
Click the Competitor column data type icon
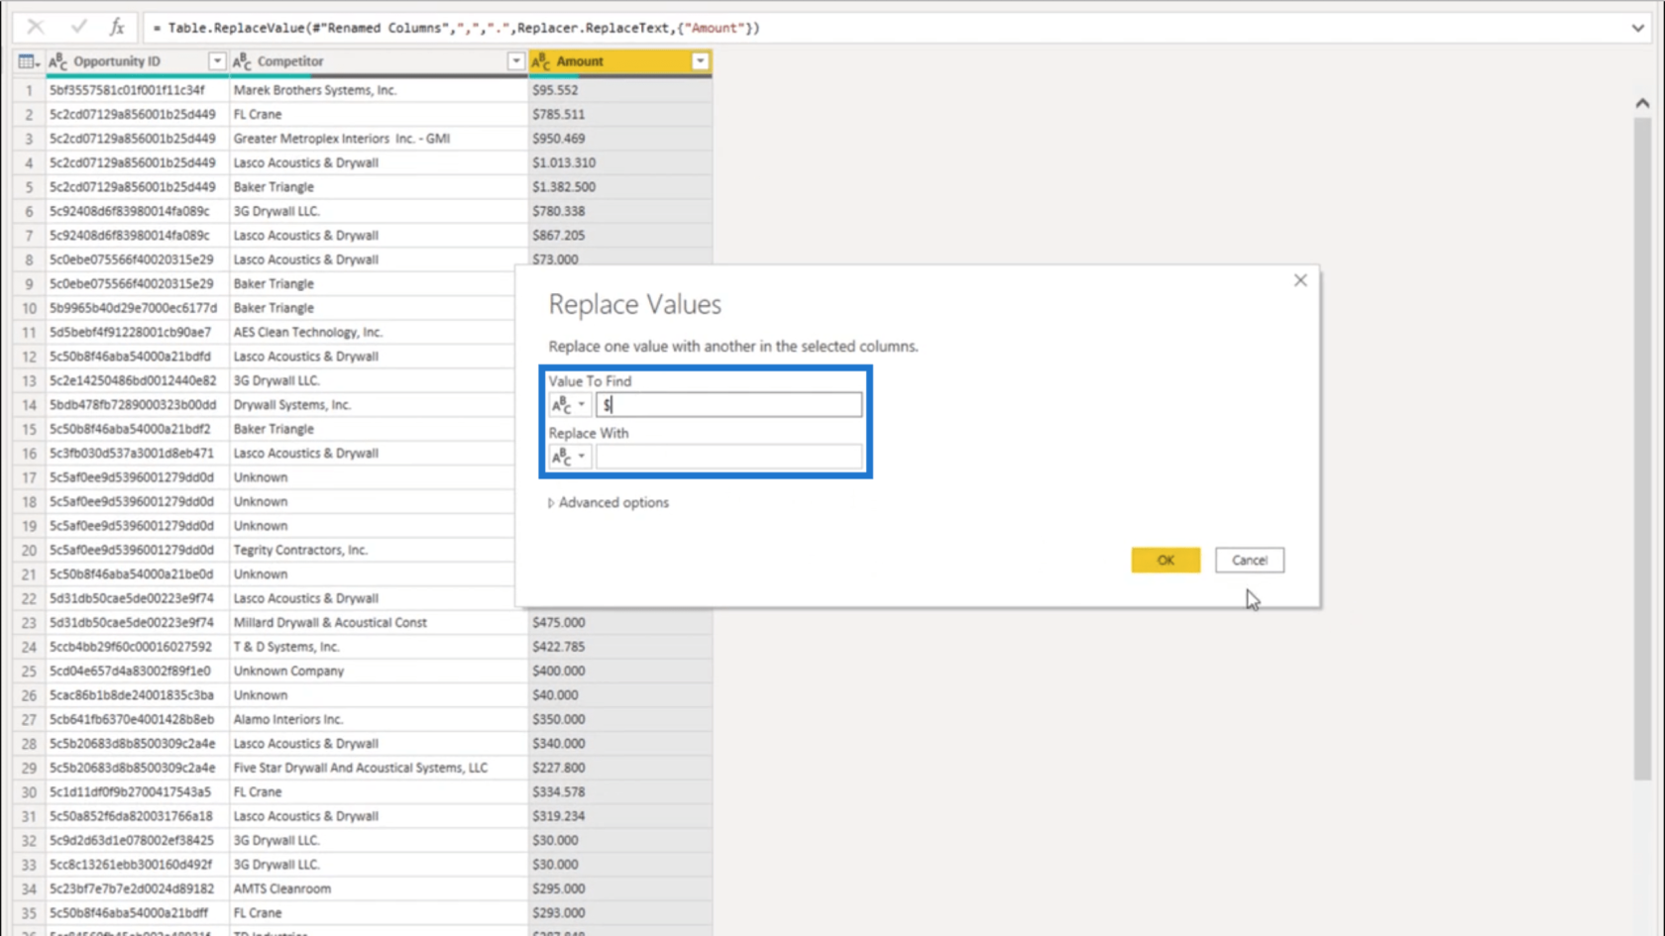(x=242, y=61)
